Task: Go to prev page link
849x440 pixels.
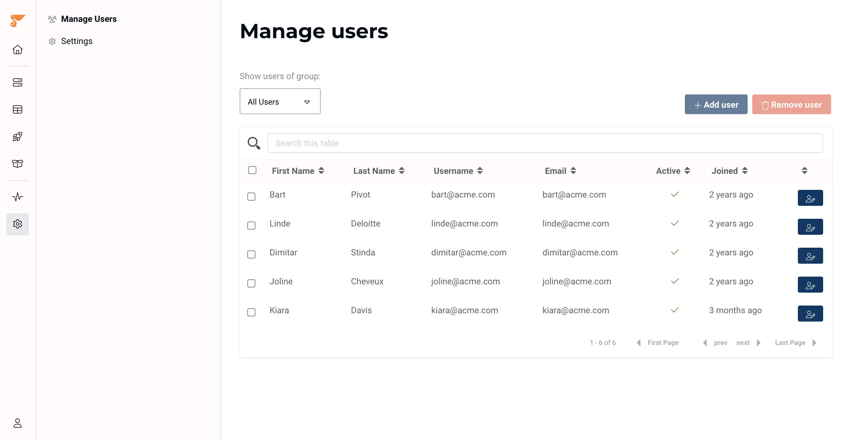Action: point(720,342)
